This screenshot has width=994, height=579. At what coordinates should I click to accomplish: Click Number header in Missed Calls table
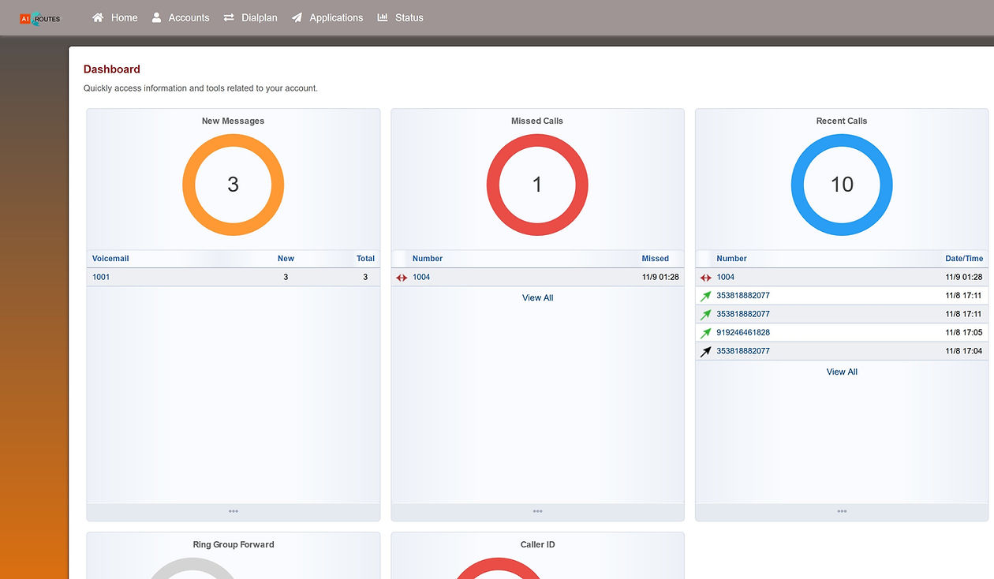coord(428,259)
